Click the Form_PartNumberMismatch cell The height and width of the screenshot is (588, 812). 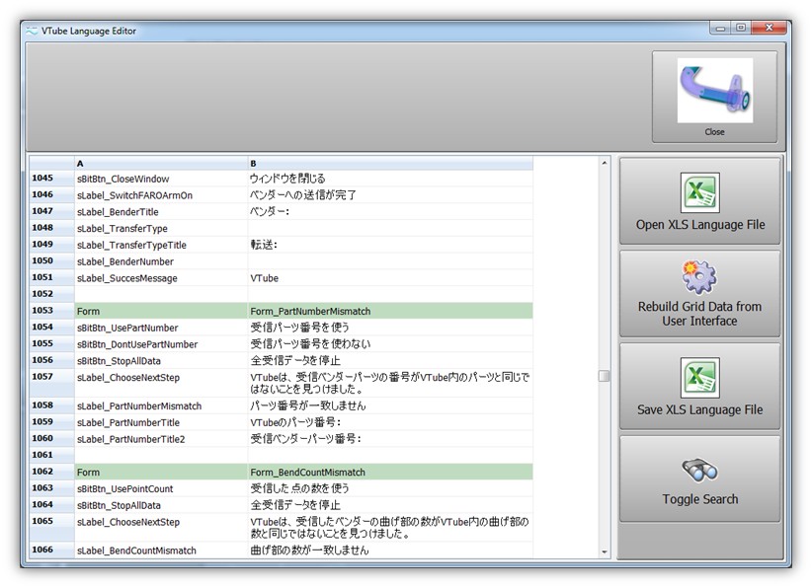tap(390, 311)
